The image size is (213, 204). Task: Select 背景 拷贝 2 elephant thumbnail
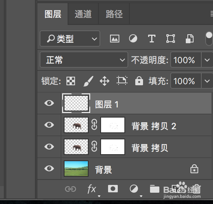coord(76,125)
